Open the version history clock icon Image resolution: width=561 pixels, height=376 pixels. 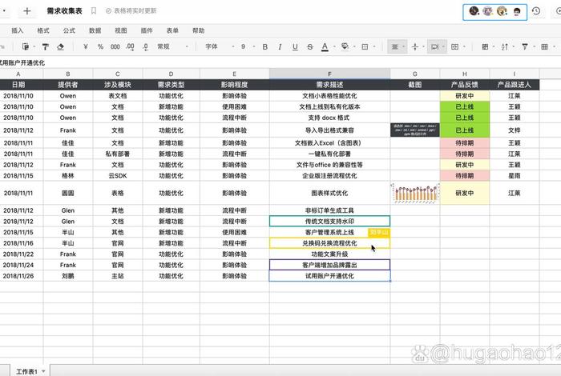(535, 11)
